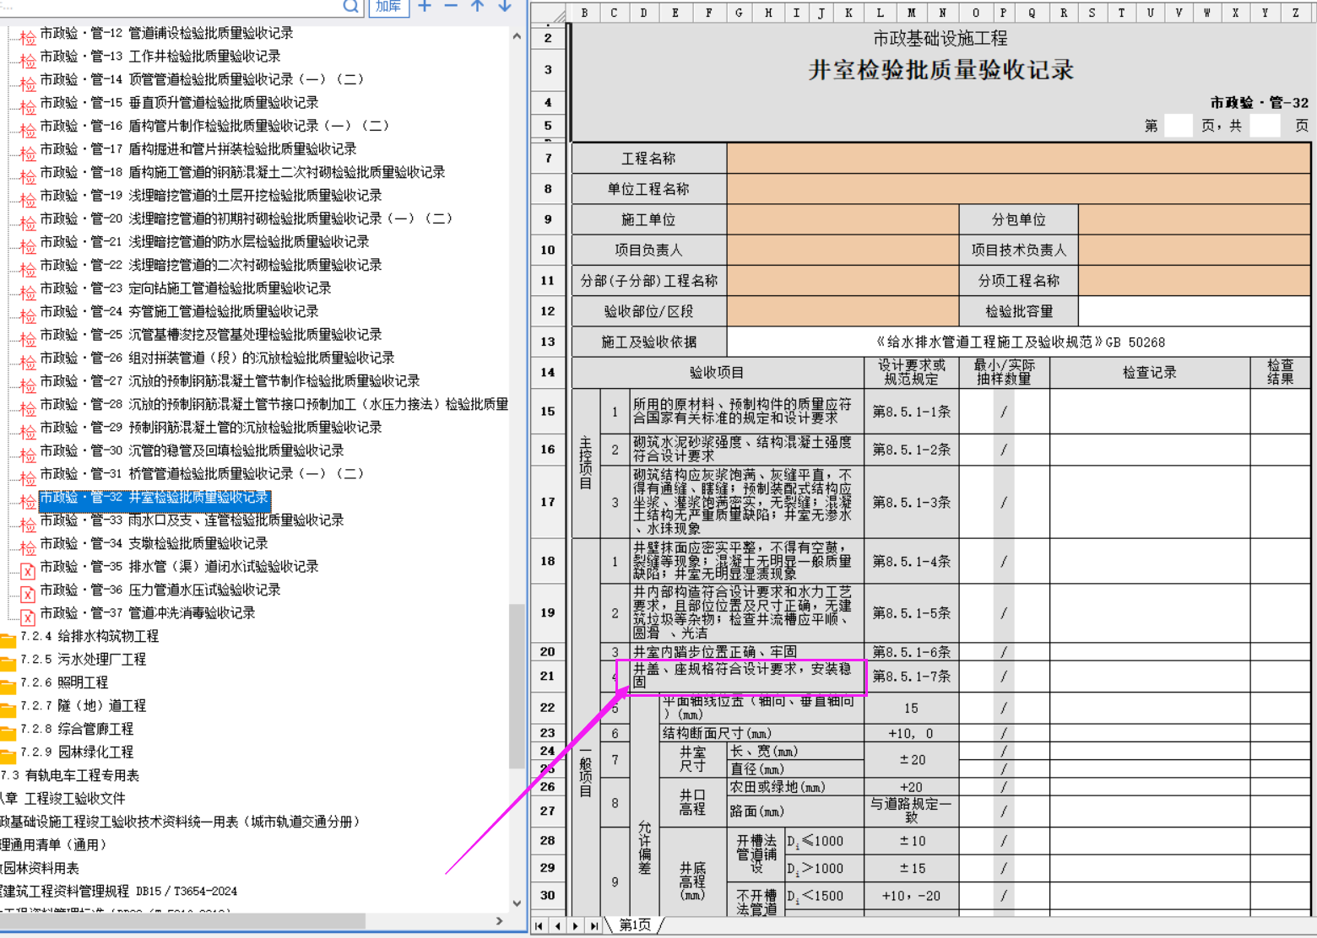Open 管-18 钢筋混凝土二次衬砌 record
Screen dimensions: 1317x938
tap(242, 172)
